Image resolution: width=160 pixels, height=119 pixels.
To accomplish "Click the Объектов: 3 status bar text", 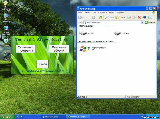I will (x=82, y=97).
